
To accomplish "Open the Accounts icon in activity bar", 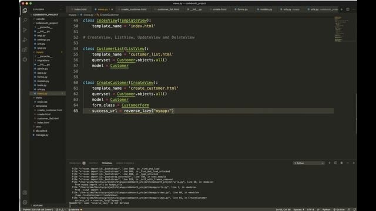I will click(25, 193).
